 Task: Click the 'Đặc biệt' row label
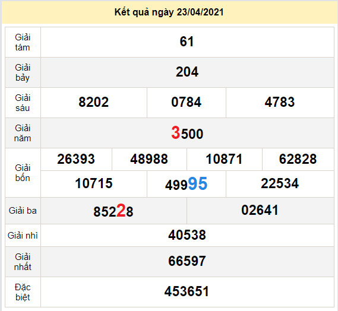(23, 292)
